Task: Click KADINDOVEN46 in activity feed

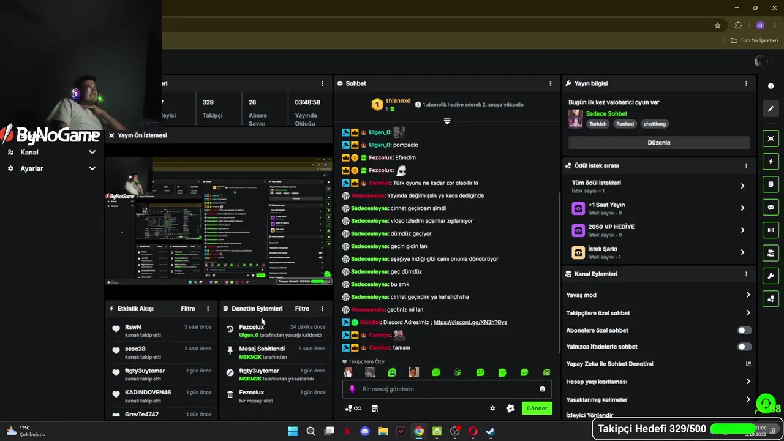Action: click(148, 393)
